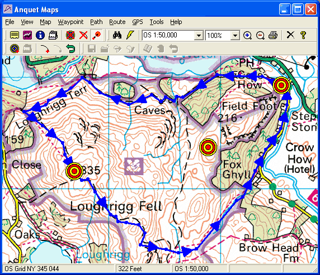This screenshot has width=320, height=275.
Task: Open the Path menu
Action: [96, 22]
